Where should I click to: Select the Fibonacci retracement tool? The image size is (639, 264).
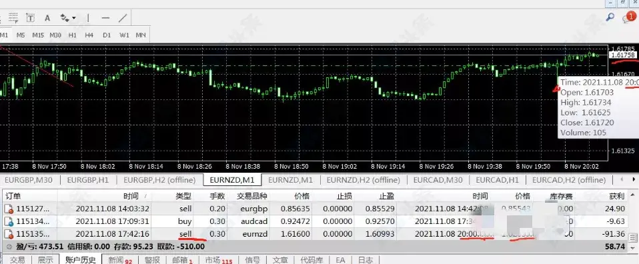tap(13, 18)
